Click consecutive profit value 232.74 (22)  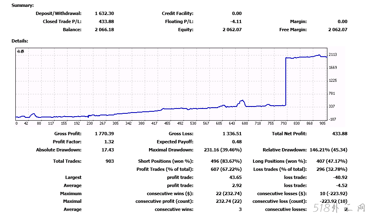click(x=229, y=201)
